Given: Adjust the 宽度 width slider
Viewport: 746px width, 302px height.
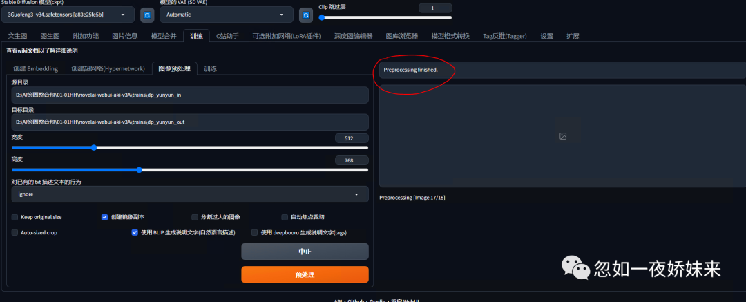Looking at the screenshot, I should click(190, 148).
